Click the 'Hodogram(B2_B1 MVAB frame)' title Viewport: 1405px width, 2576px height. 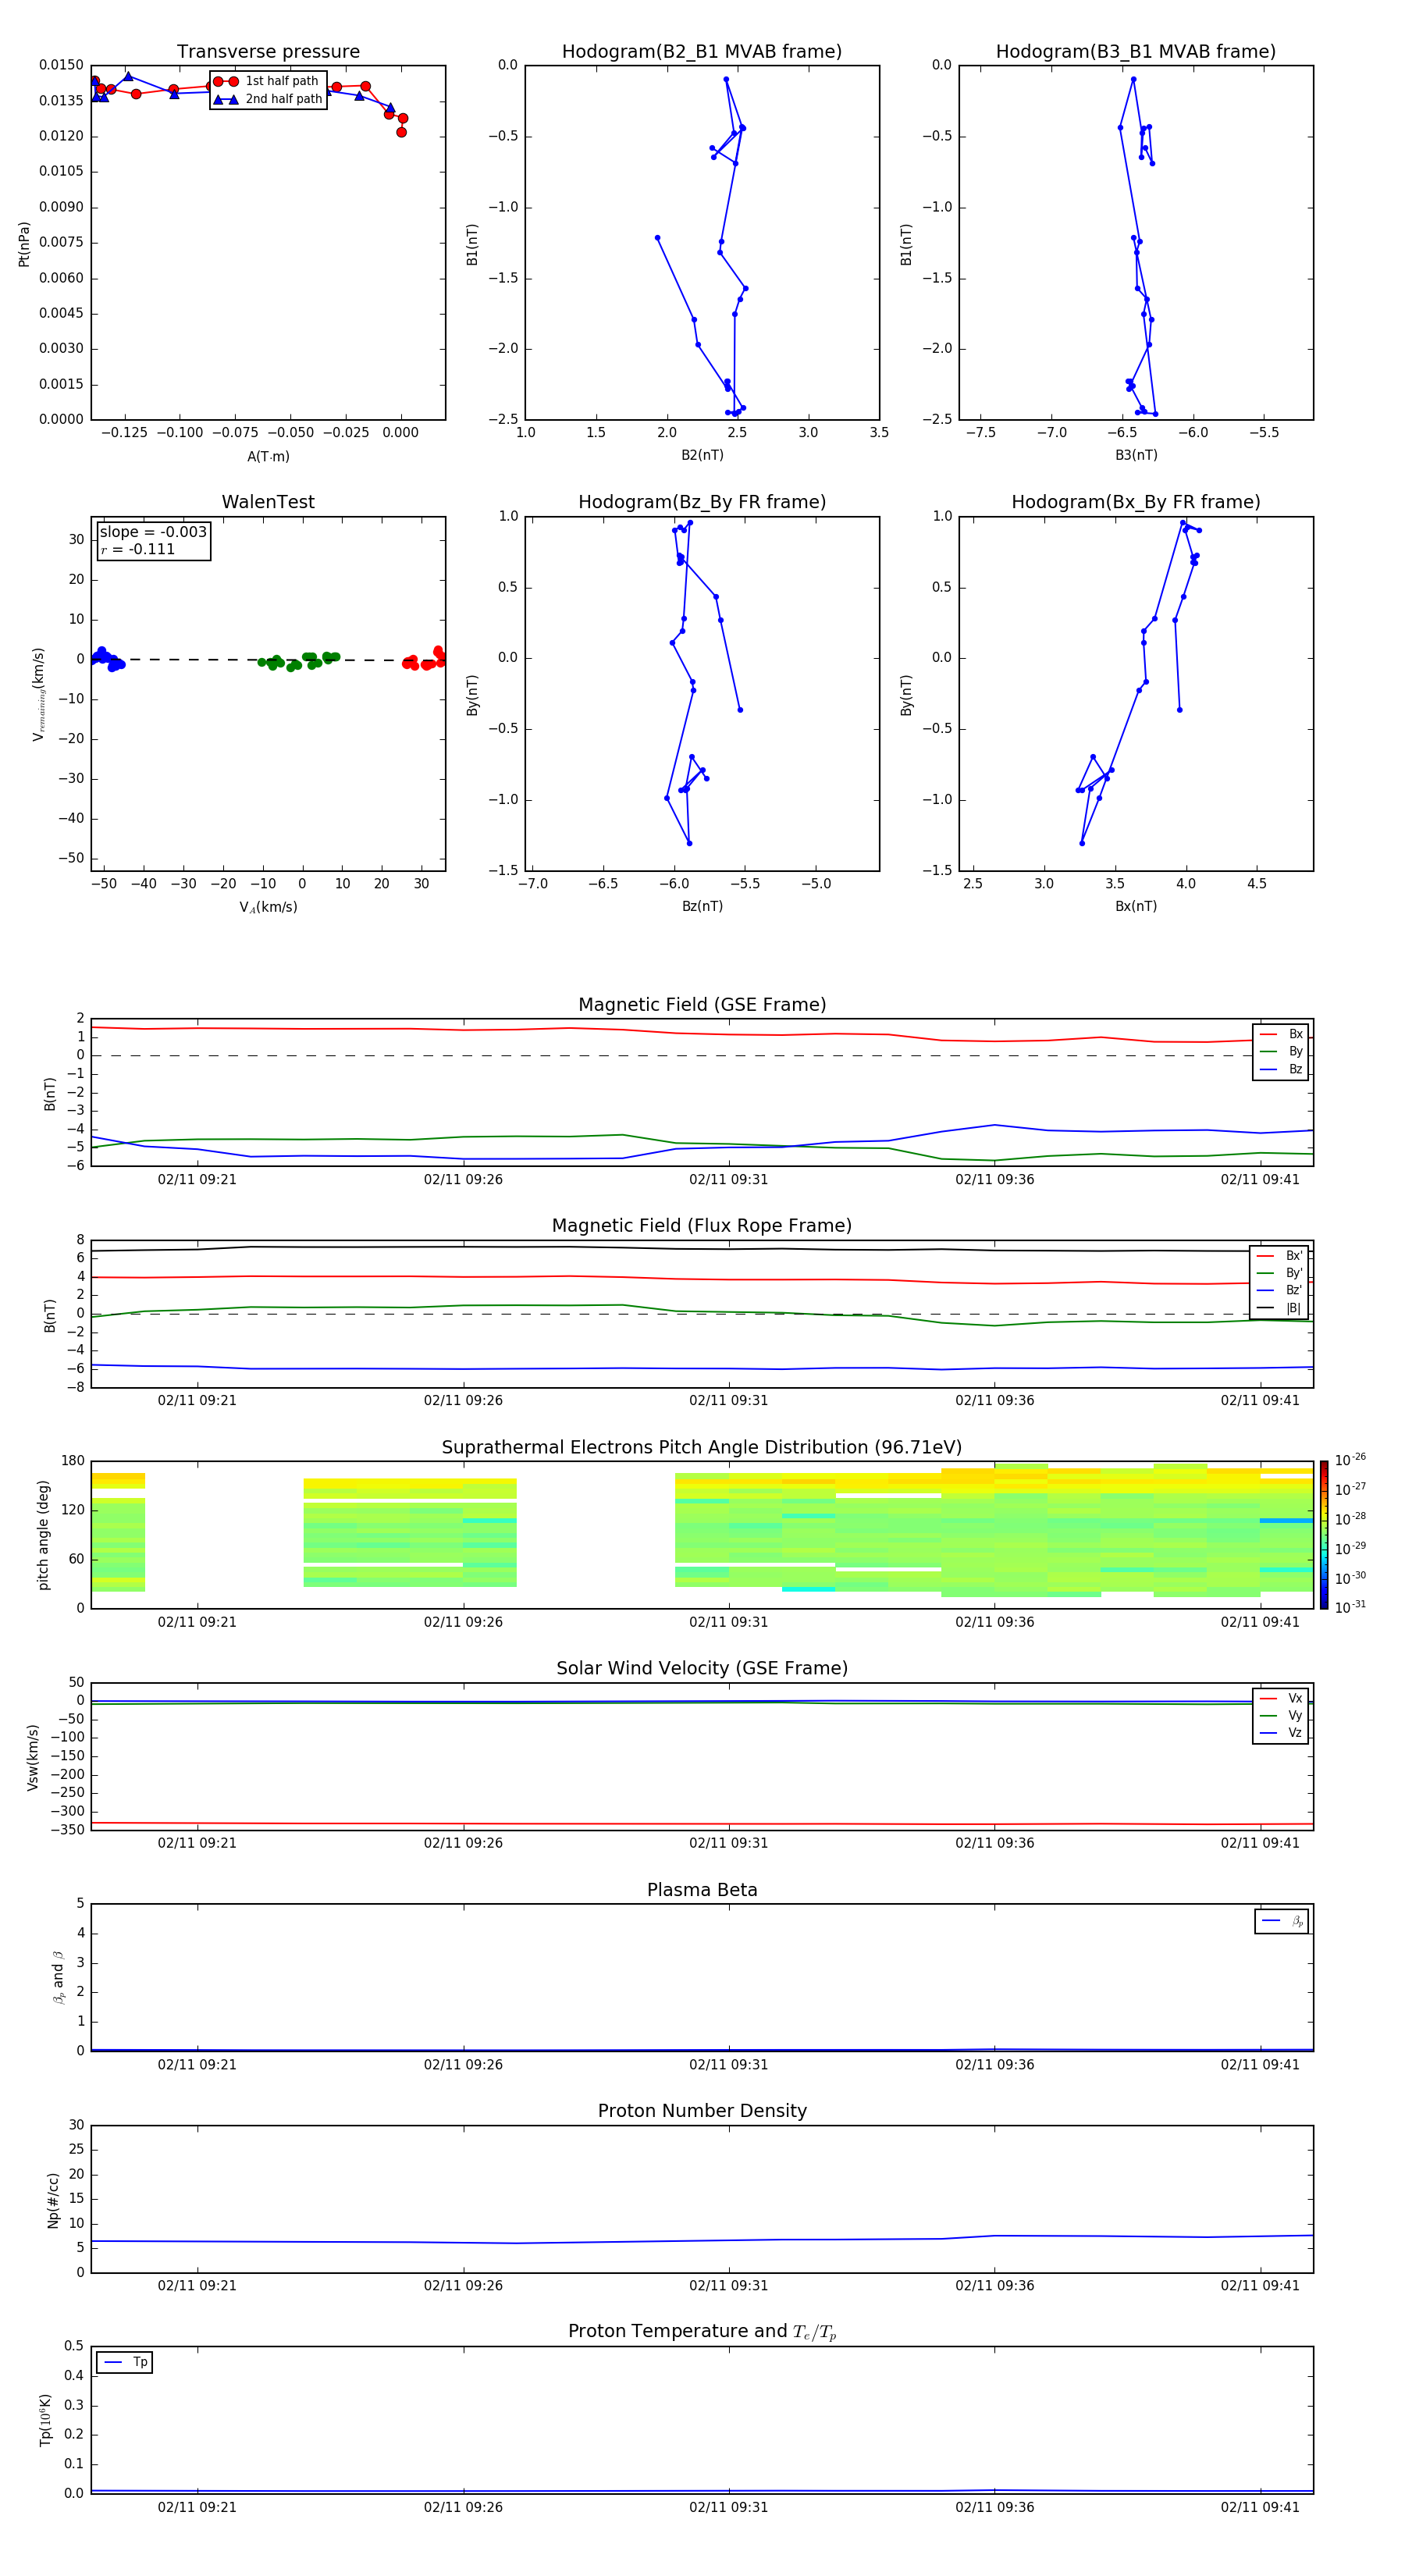(702, 51)
